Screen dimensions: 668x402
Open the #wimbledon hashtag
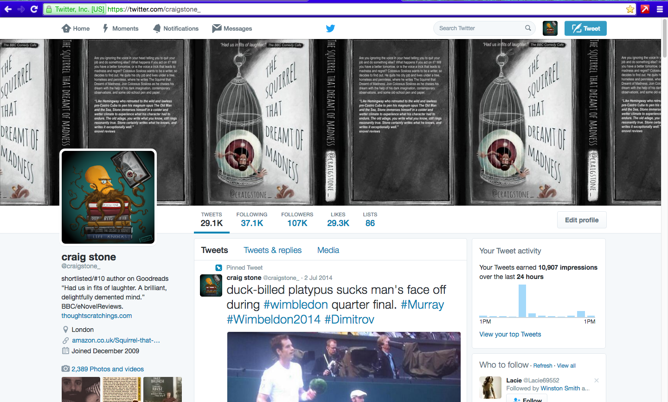tap(296, 305)
